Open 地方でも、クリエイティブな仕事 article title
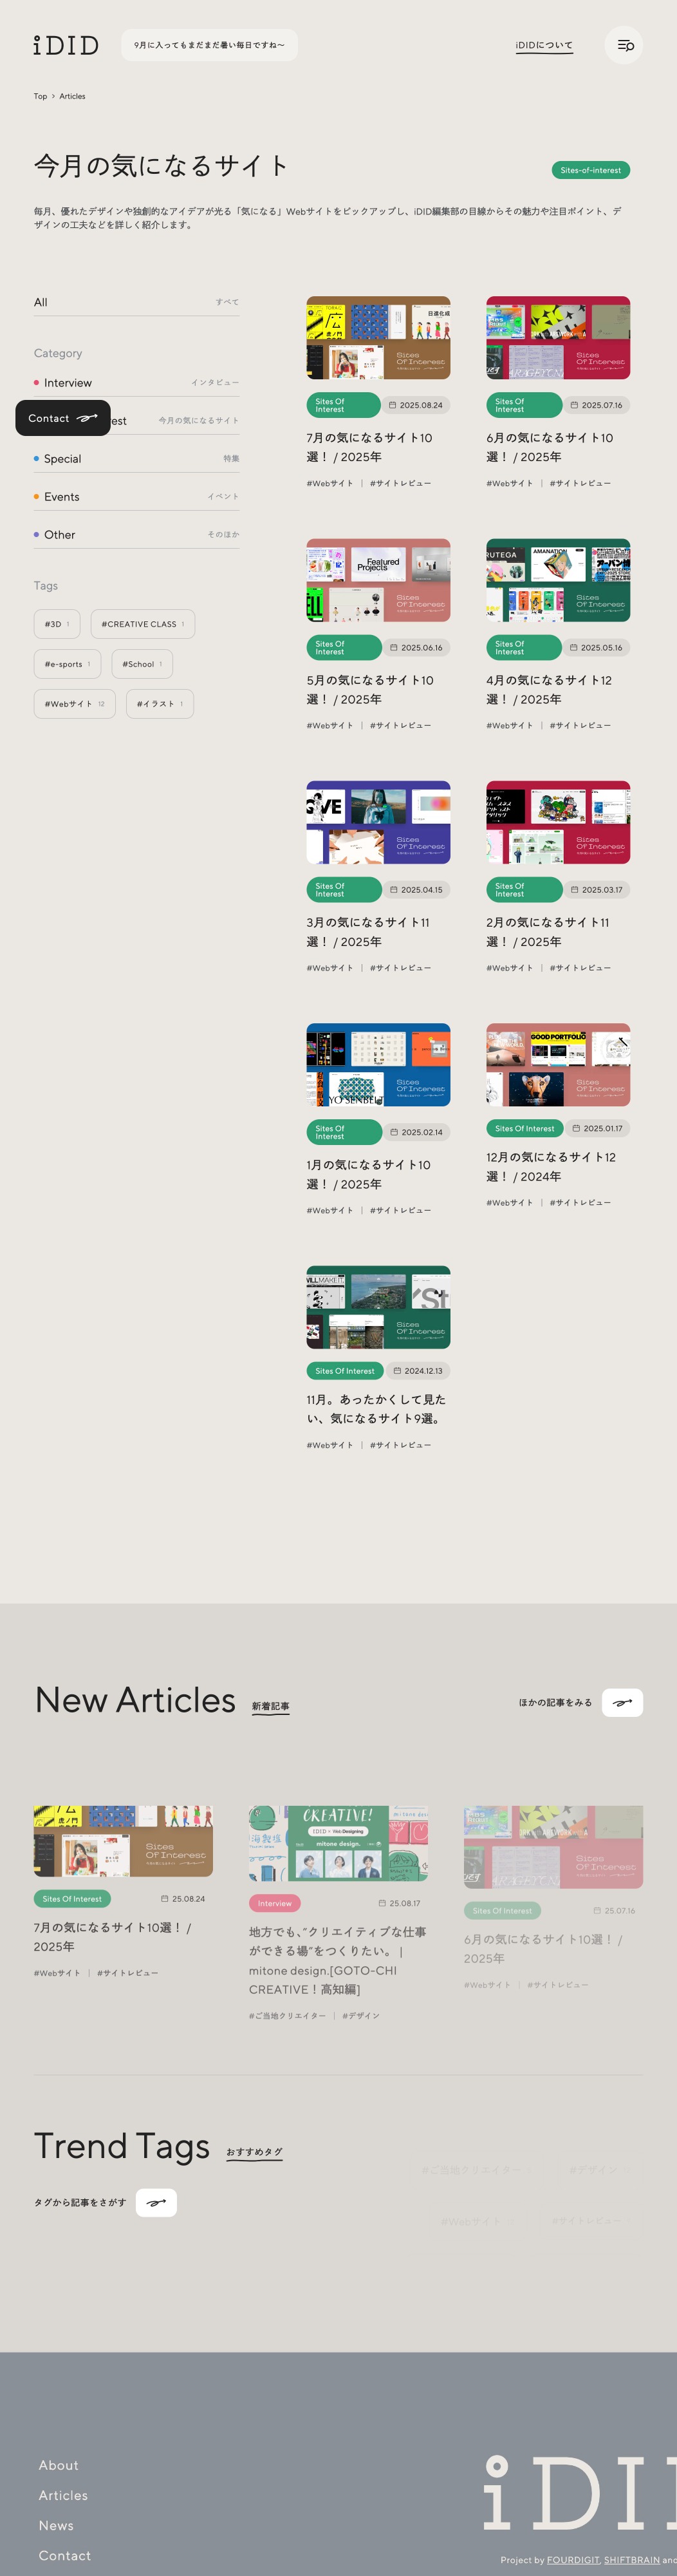Viewport: 677px width, 2576px height. 338,1960
